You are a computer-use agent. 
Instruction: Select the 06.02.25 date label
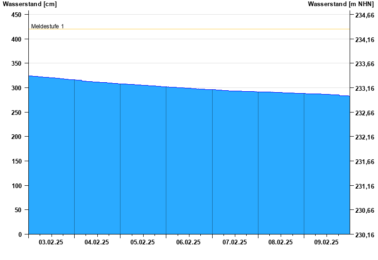tap(188, 242)
